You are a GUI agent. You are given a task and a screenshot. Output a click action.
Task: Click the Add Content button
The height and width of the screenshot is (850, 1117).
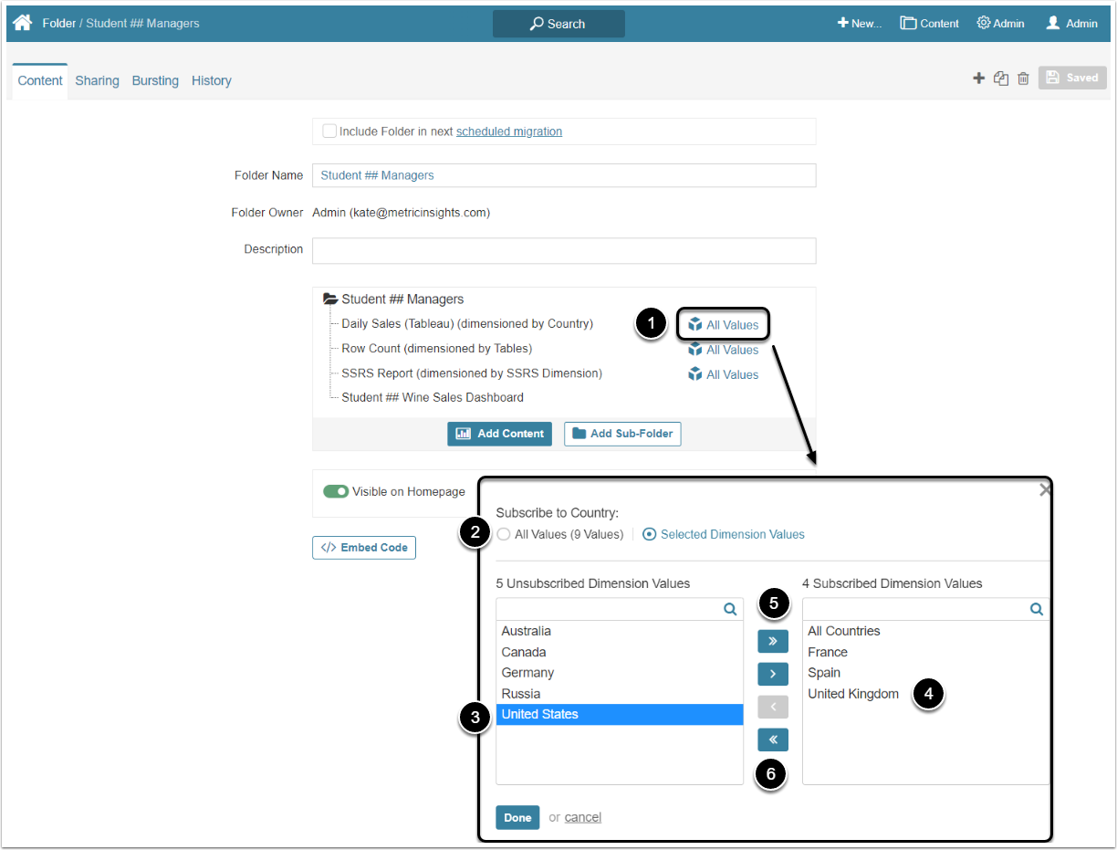tap(500, 434)
